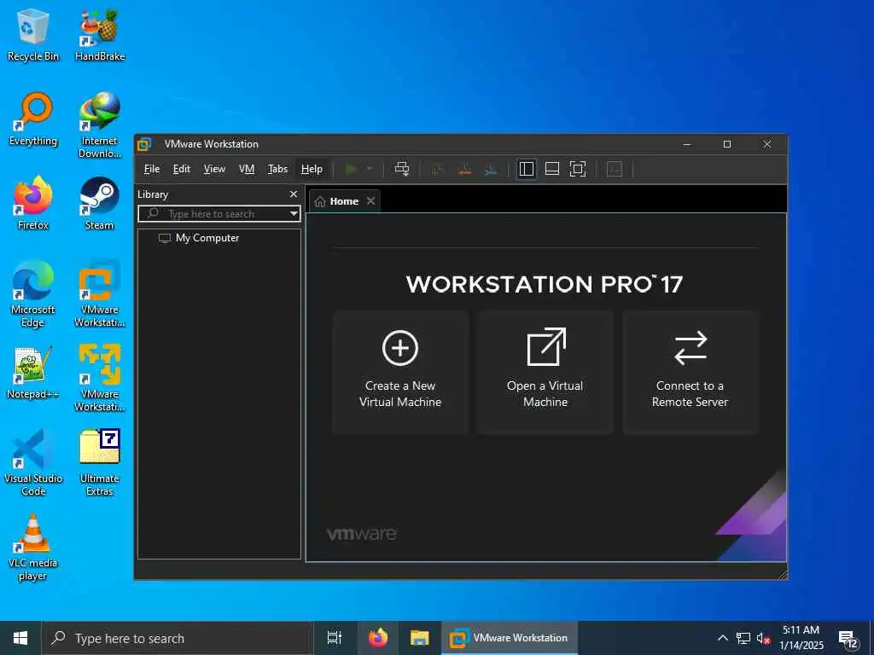Open Task View from the taskbar
This screenshot has width=874, height=655.
pos(335,638)
